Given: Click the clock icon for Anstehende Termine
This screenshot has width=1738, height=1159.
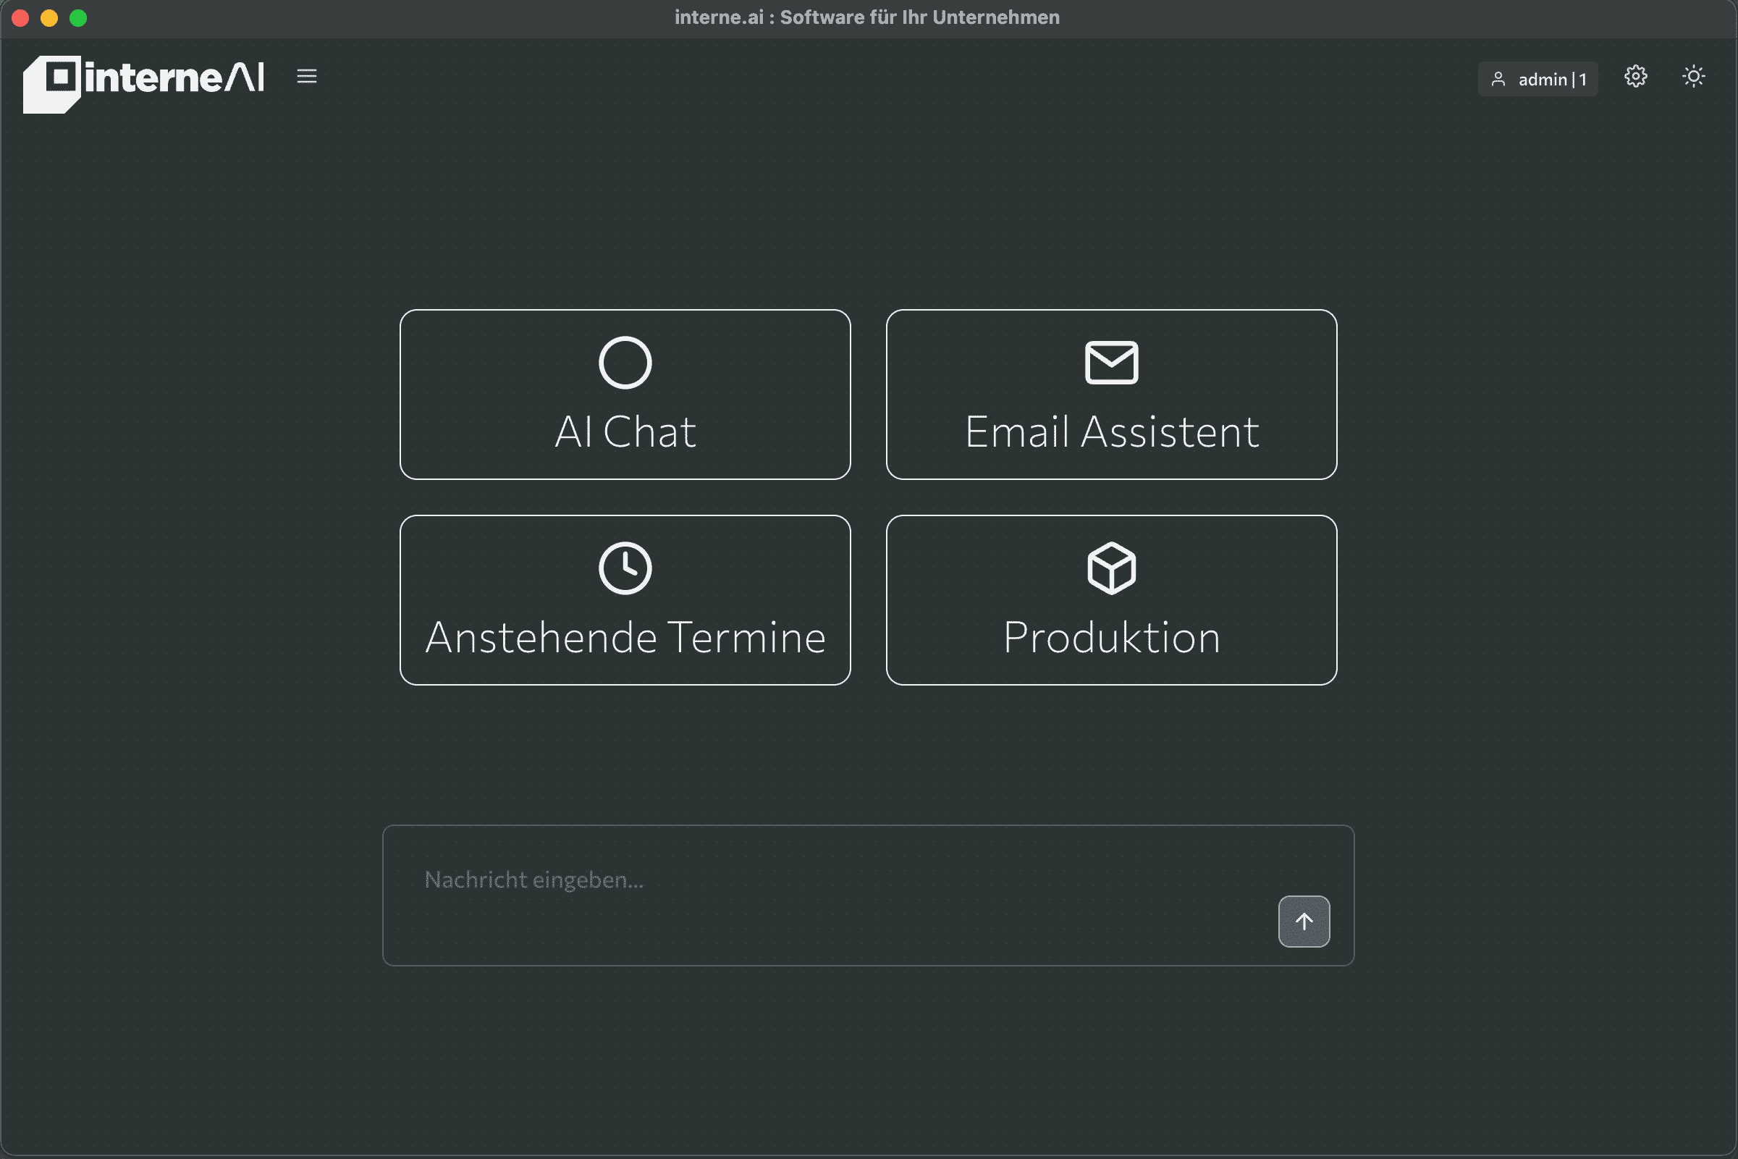Looking at the screenshot, I should (625, 568).
